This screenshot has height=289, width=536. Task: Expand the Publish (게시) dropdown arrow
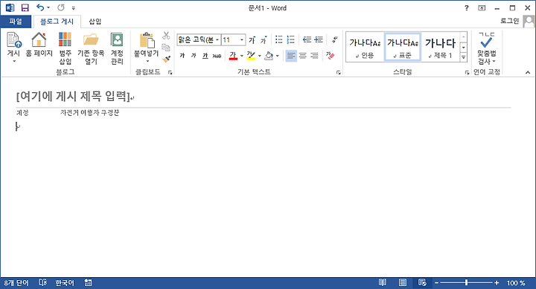14,62
